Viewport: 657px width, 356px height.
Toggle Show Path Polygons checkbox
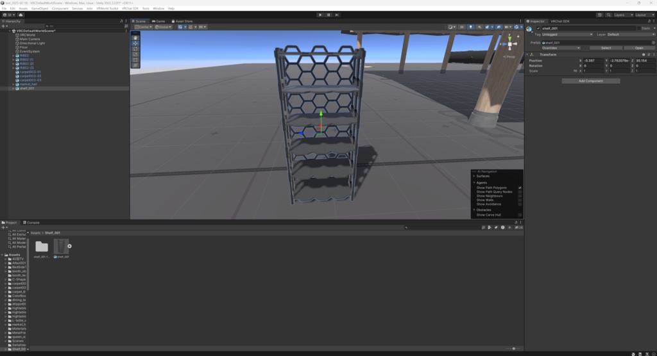click(x=520, y=188)
